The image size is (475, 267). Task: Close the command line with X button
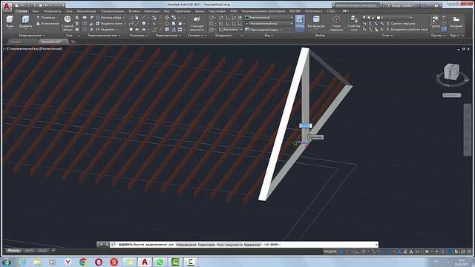(x=101, y=245)
